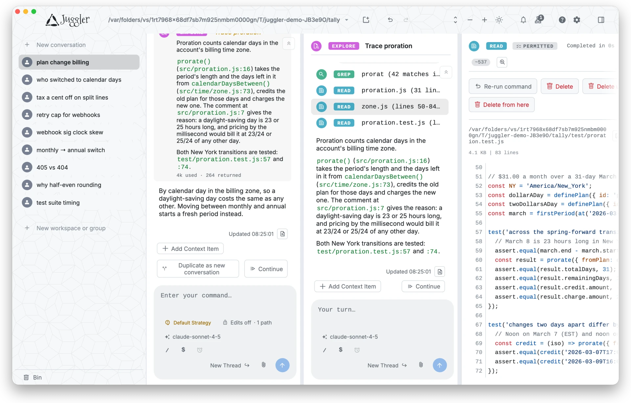Open the 'why half-even rounding' conversation
Screen dimensions: 631x403
(x=79, y=185)
